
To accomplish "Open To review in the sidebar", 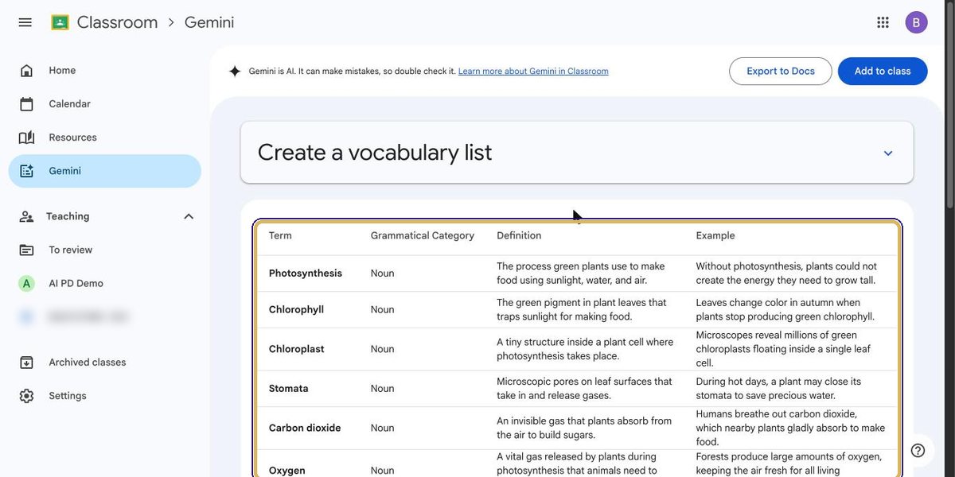I will pyautogui.click(x=105, y=250).
